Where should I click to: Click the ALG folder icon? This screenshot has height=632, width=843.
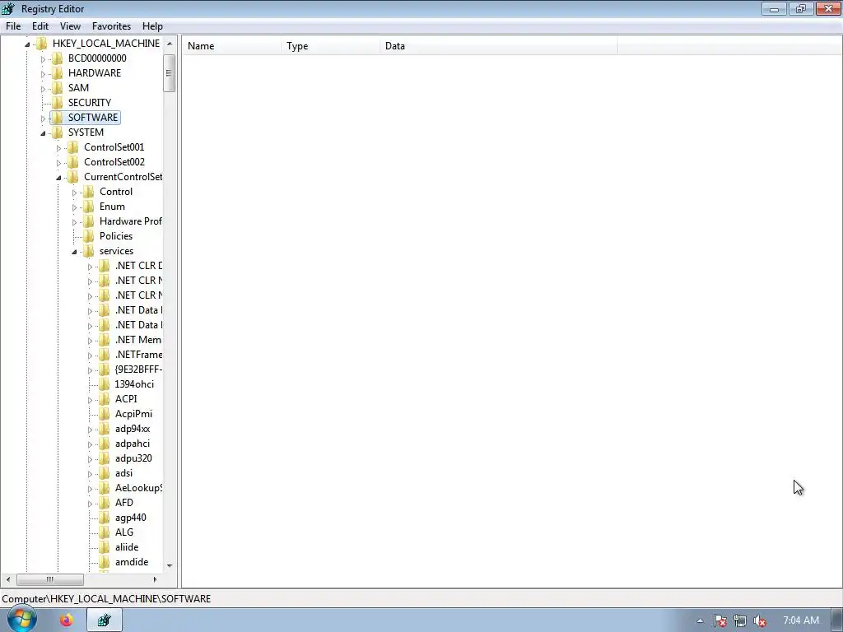click(105, 532)
